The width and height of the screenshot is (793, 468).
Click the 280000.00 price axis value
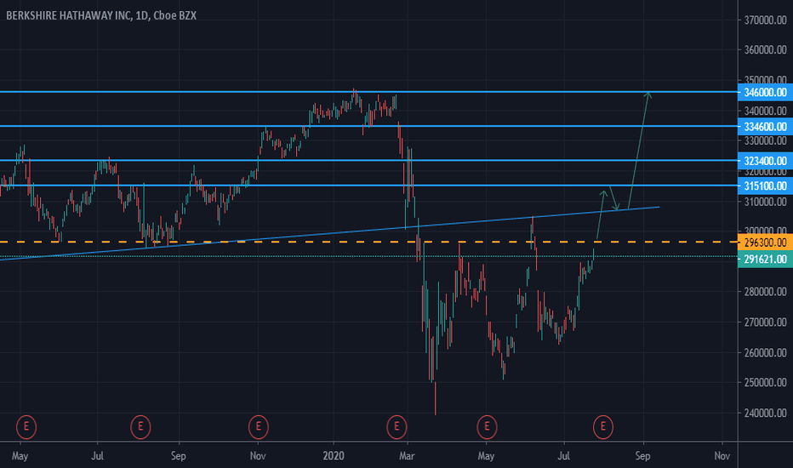click(x=765, y=292)
